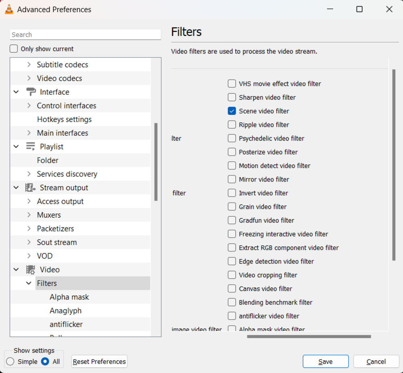Uncheck the Scene video filter checkbox

click(x=232, y=111)
